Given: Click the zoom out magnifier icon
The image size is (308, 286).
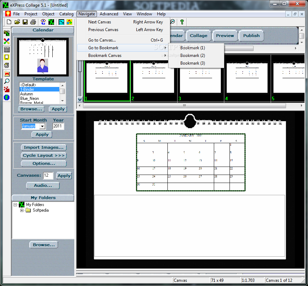Looking at the screenshot, I should point(172,22).
